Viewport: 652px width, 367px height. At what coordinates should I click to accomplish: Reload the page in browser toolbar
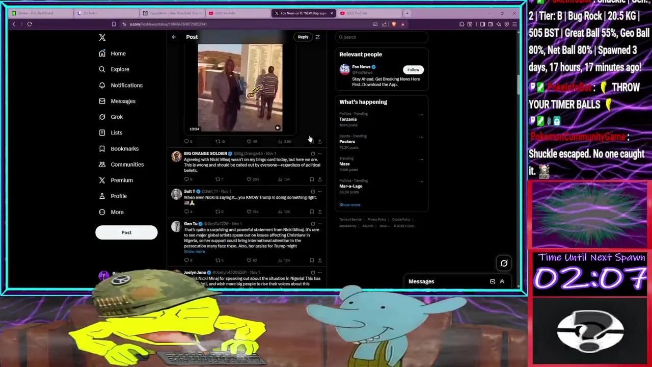(x=30, y=24)
